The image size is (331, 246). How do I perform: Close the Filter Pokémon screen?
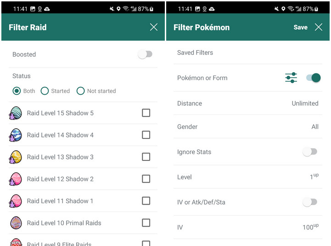coord(319,27)
